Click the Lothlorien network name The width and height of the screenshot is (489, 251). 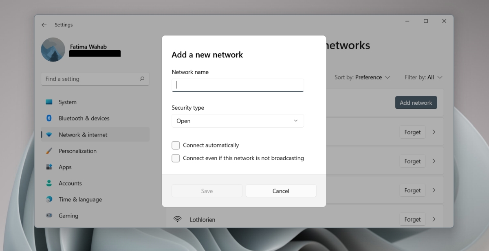203,219
